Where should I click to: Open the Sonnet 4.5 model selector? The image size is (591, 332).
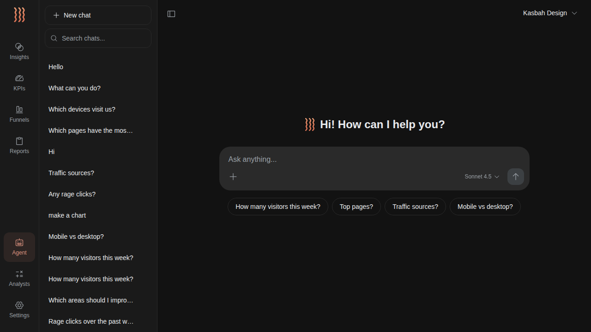[482, 177]
